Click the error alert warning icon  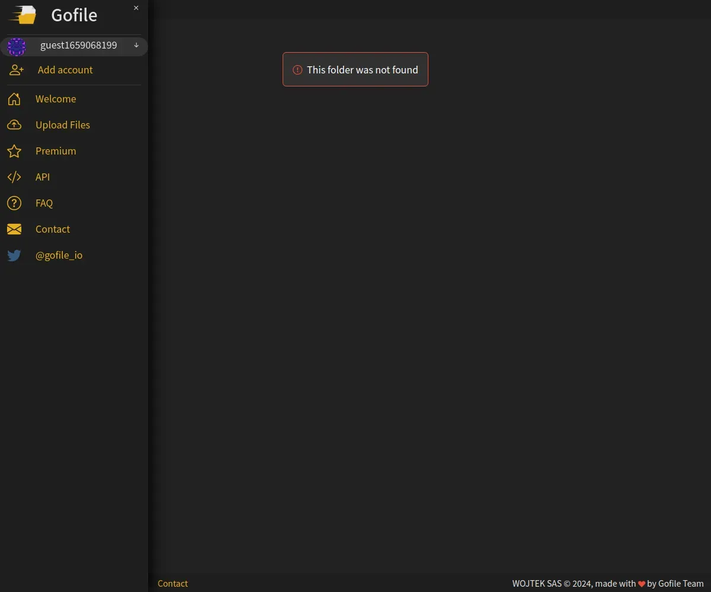click(297, 70)
